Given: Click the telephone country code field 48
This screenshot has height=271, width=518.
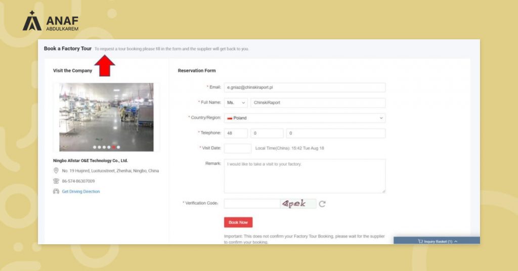Looking at the screenshot, I should pos(236,133).
